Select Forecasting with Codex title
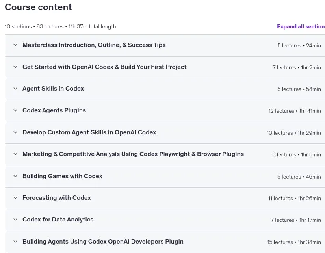The width and height of the screenshot is (325, 253). (x=57, y=198)
